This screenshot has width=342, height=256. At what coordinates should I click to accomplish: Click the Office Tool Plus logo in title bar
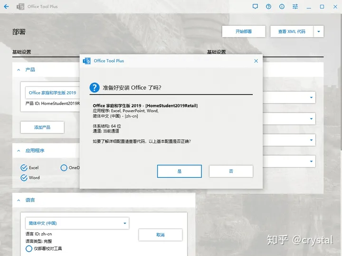[x=20, y=7]
